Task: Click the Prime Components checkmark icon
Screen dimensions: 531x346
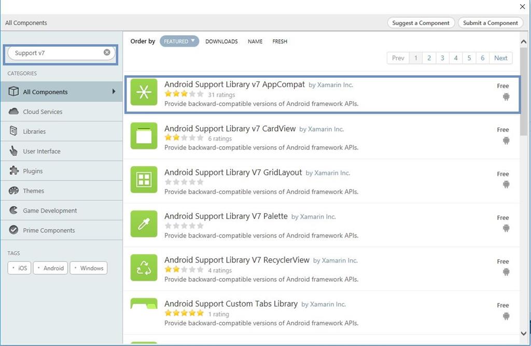Action: pyautogui.click(x=13, y=230)
